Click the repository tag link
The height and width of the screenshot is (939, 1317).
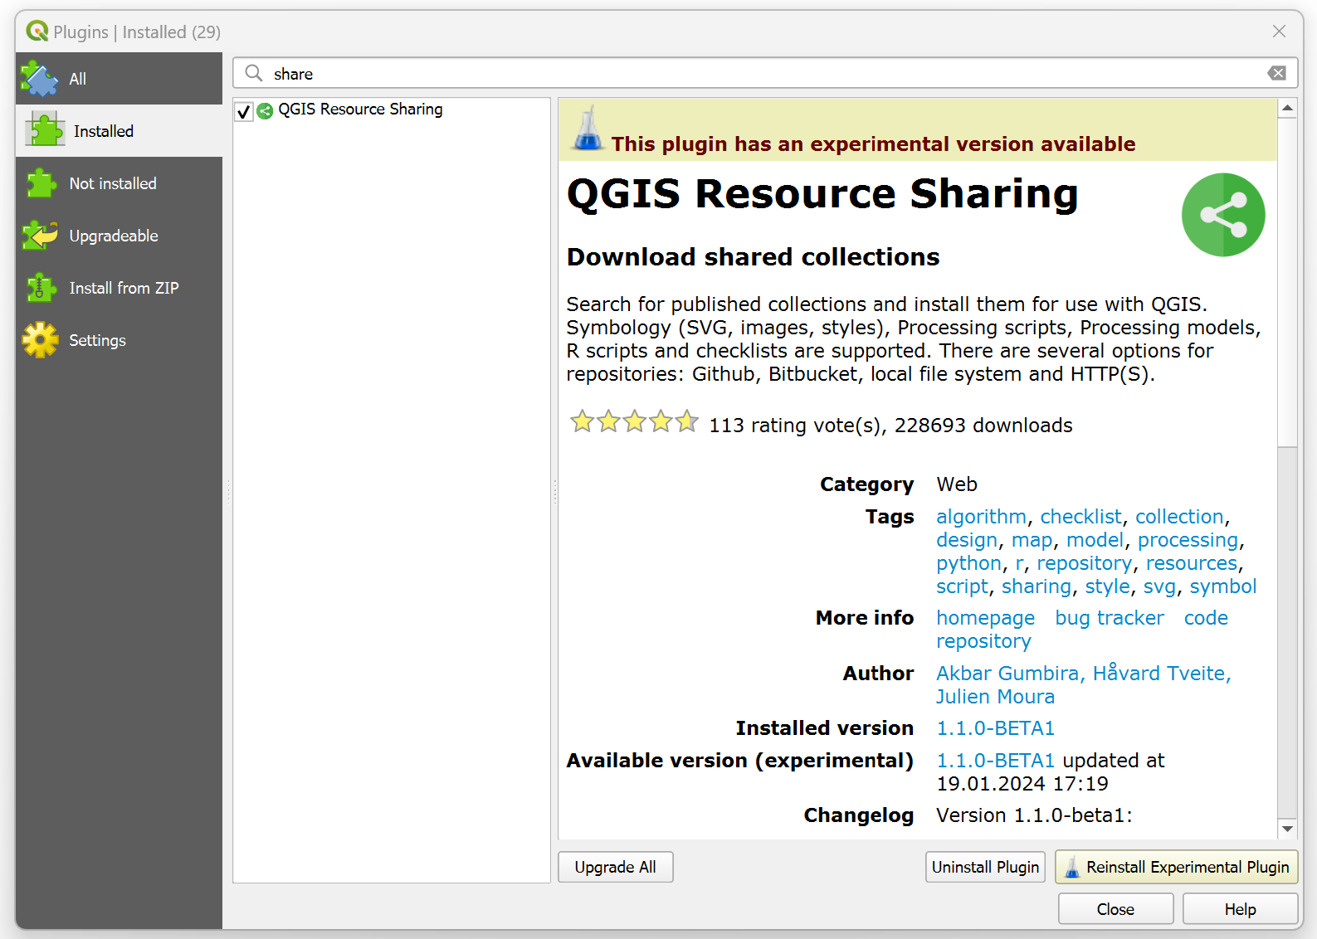click(1084, 563)
